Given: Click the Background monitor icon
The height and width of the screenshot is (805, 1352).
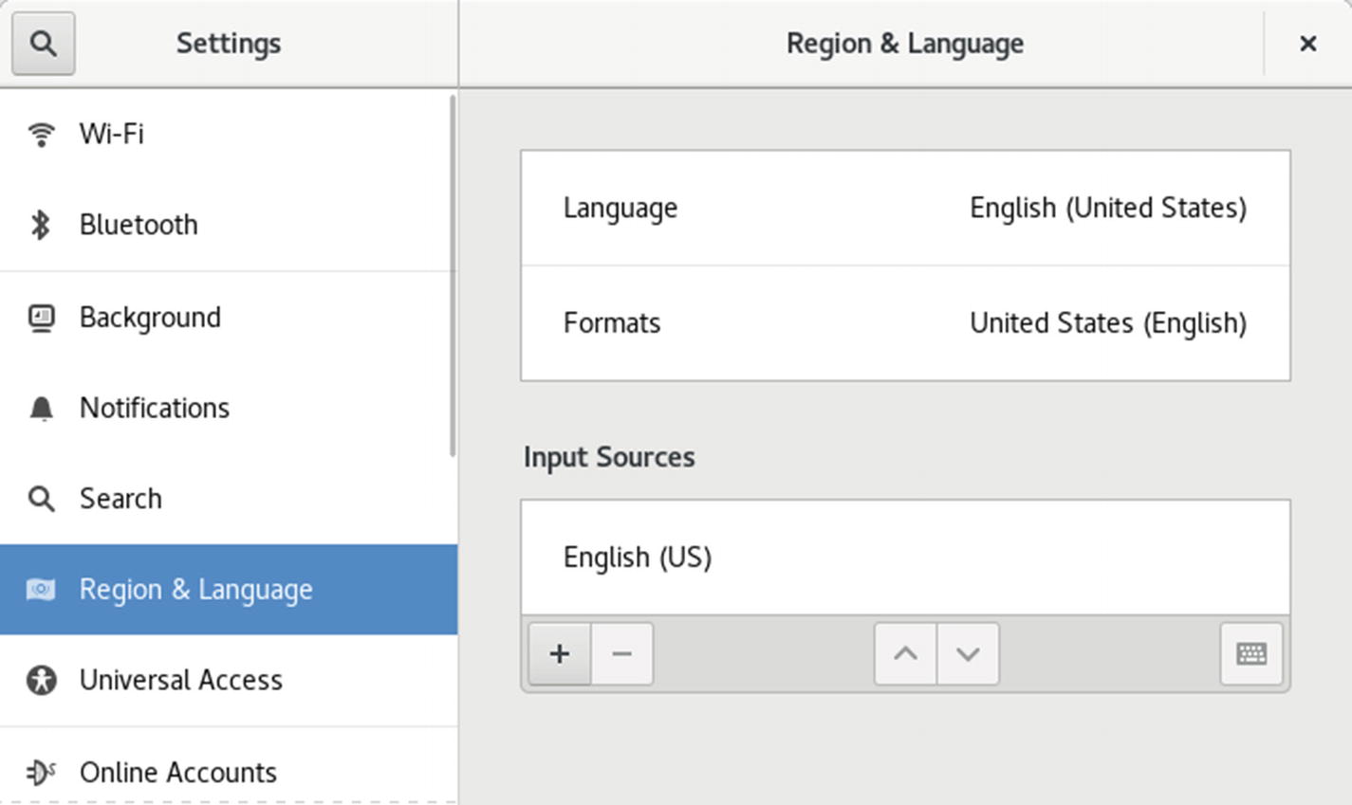Looking at the screenshot, I should tap(41, 318).
